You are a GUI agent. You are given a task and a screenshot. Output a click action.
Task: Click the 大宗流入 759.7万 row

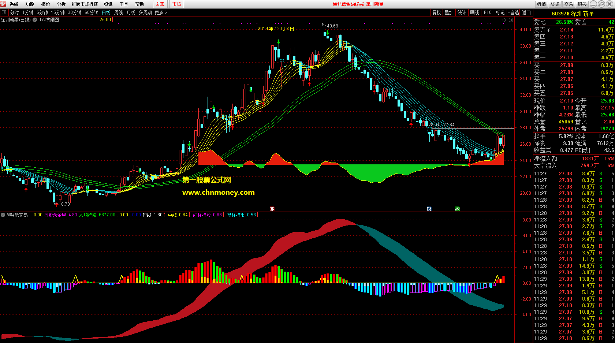tap(574, 165)
